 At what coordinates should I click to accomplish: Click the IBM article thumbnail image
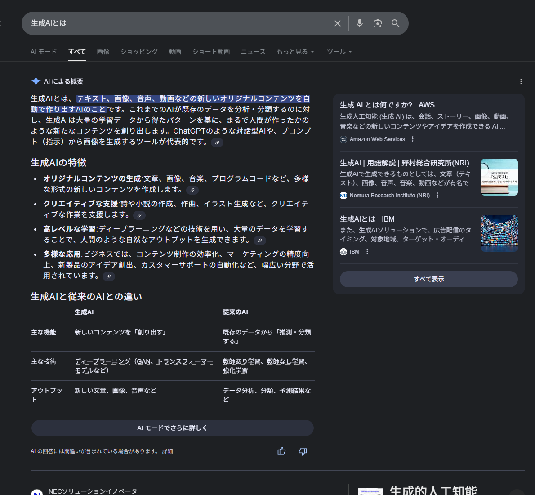click(x=499, y=233)
